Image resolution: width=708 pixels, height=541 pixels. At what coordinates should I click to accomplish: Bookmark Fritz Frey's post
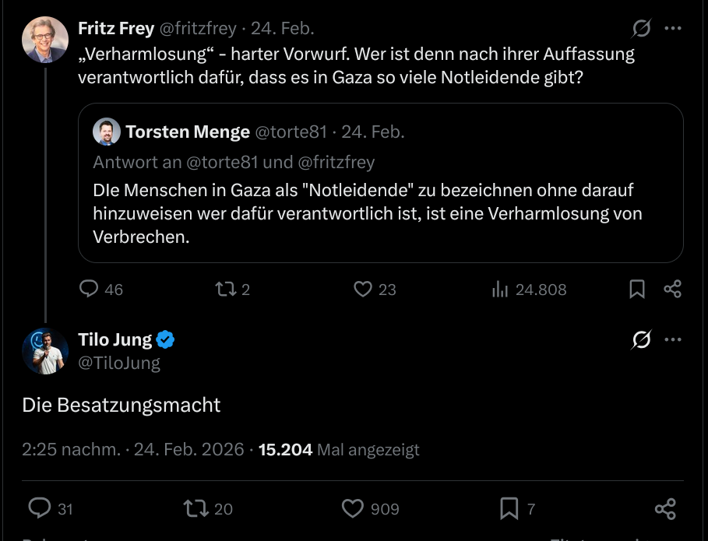pyautogui.click(x=637, y=290)
